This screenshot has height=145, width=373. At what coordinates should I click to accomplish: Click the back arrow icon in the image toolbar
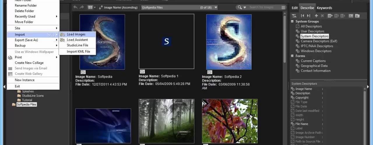pos(76,8)
